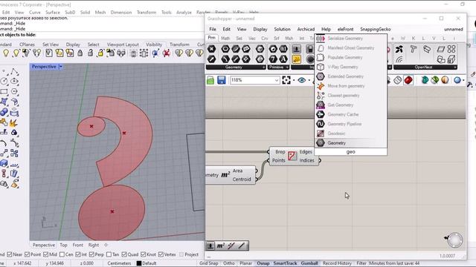Image resolution: width=476 pixels, height=267 pixels.
Task: Click the yellow RSS-style input icon
Action: pos(297,59)
